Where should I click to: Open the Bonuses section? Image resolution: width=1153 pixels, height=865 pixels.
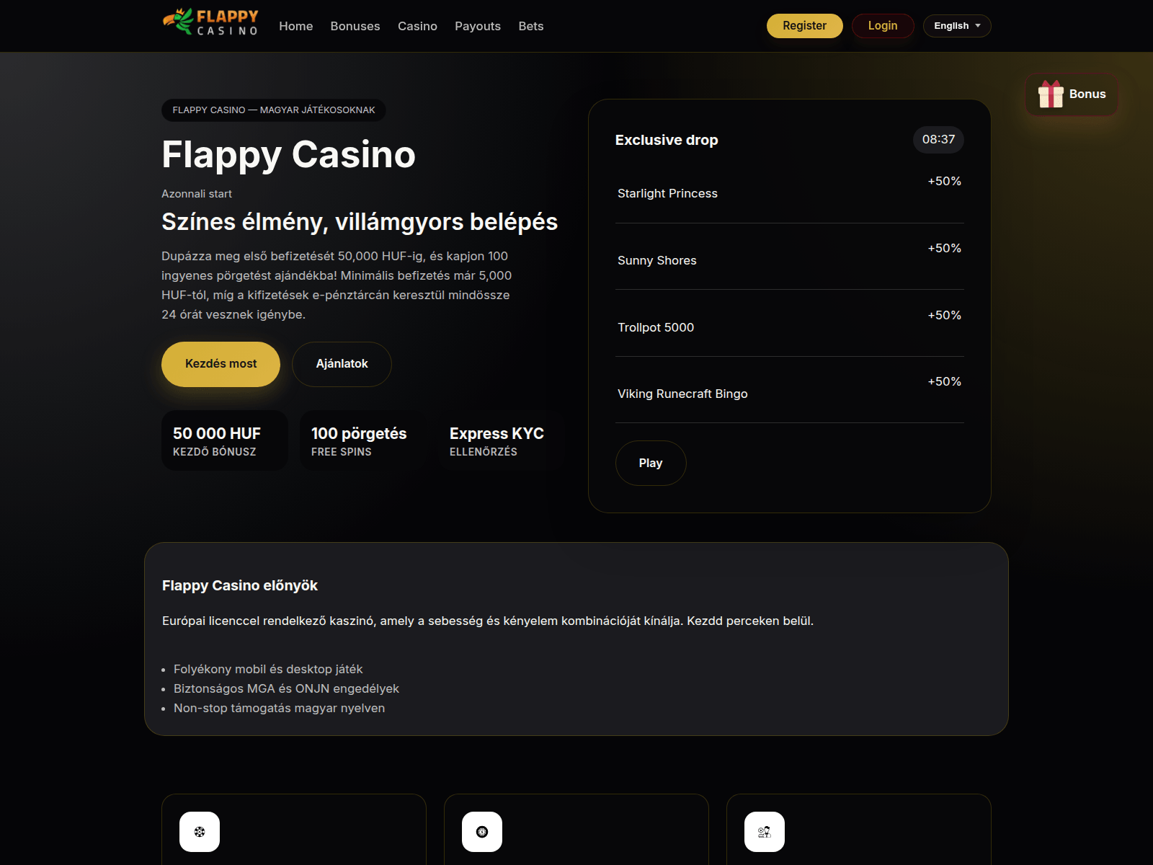click(355, 26)
